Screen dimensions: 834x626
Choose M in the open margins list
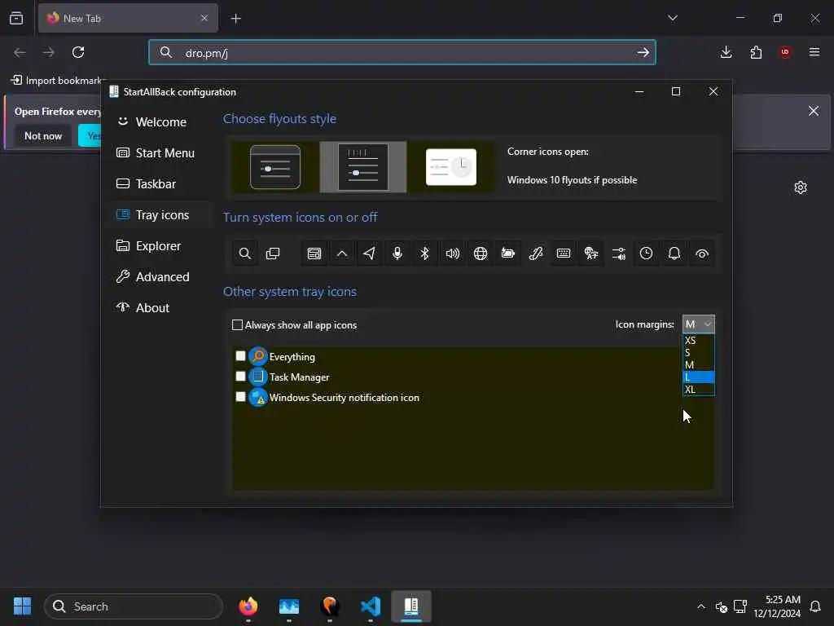point(698,364)
